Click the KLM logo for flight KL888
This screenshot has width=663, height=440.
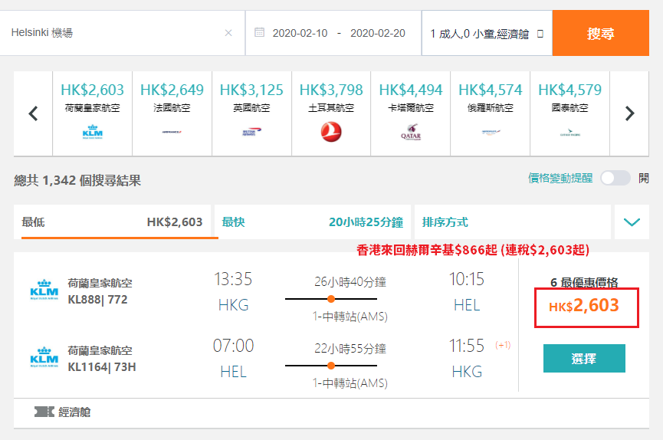tap(44, 291)
